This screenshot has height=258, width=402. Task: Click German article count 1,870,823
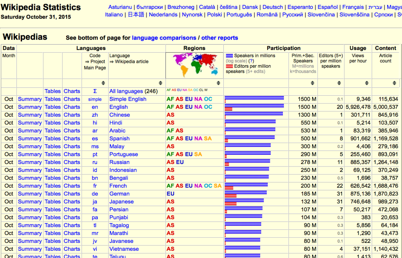pyautogui.click(x=385, y=194)
